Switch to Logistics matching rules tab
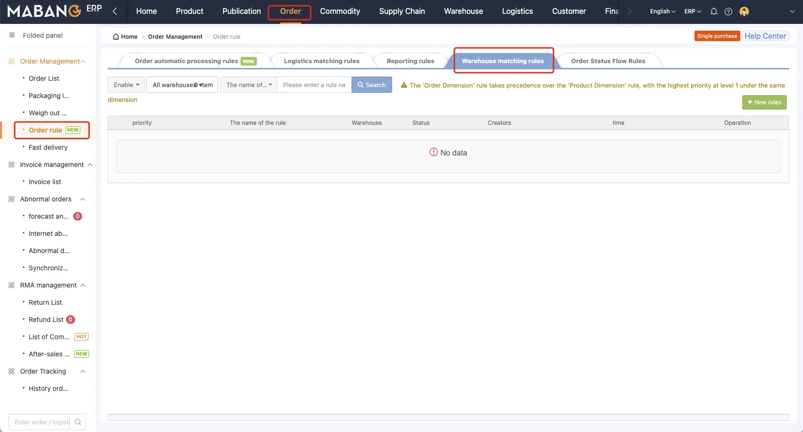803x432 pixels. pyautogui.click(x=321, y=61)
